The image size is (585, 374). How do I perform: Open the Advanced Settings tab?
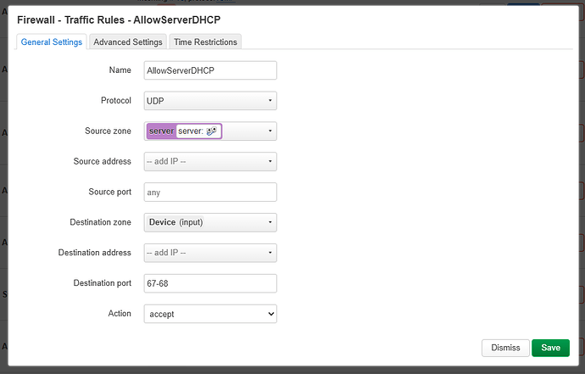click(x=127, y=42)
